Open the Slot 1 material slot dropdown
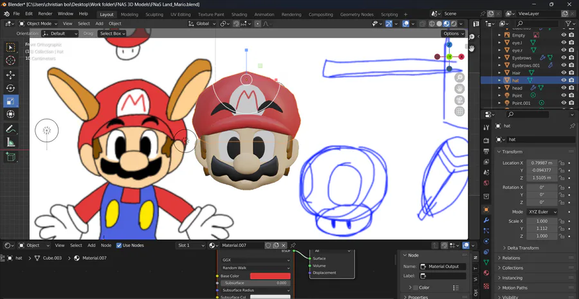Image resolution: width=579 pixels, height=299 pixels. click(190, 245)
